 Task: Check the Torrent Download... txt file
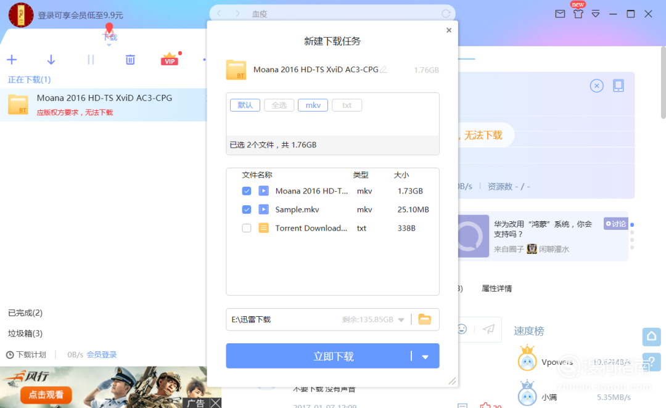(246, 228)
